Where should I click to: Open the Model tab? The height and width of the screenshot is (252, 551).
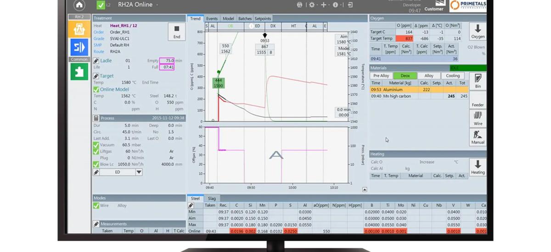(x=228, y=19)
